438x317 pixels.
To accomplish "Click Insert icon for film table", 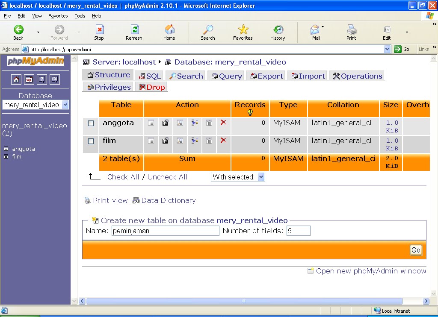I will [195, 141].
